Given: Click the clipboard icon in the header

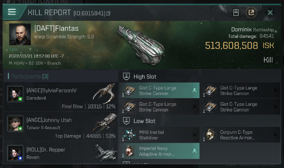Looking at the screenshot, I should (x=236, y=12).
